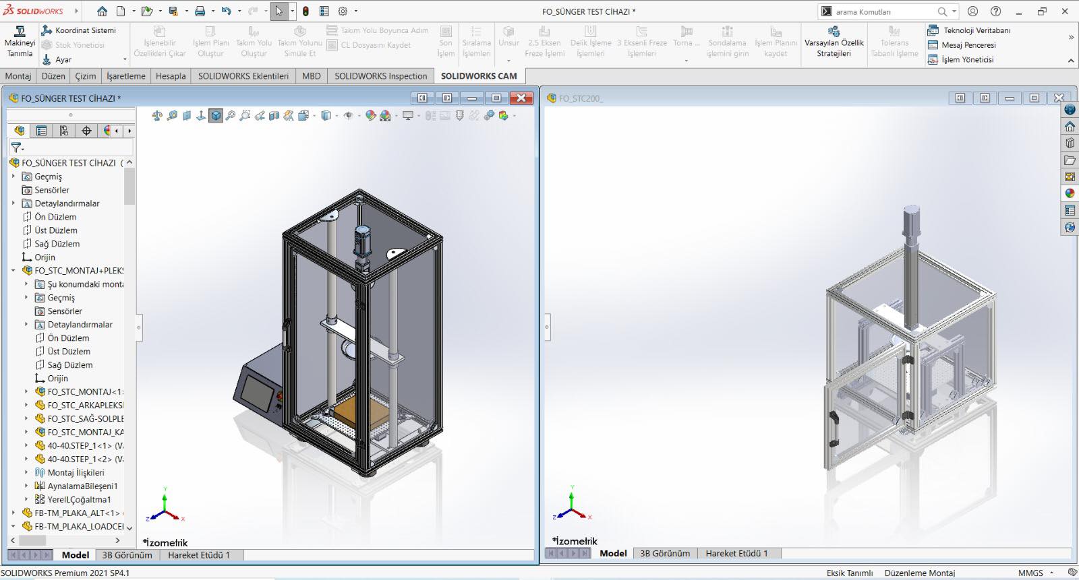Screen dimensions: 1079x580
Task: Open Makineyi Tanımla tool
Action: 20,42
